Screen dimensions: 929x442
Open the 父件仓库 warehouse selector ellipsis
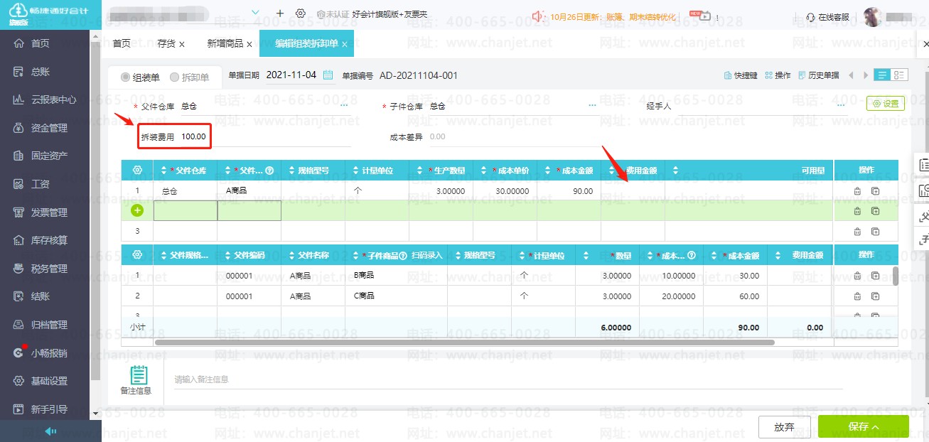click(x=344, y=106)
